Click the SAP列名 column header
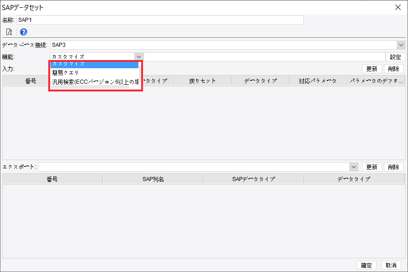Viewport: 408px width, 272px height. 153,179
